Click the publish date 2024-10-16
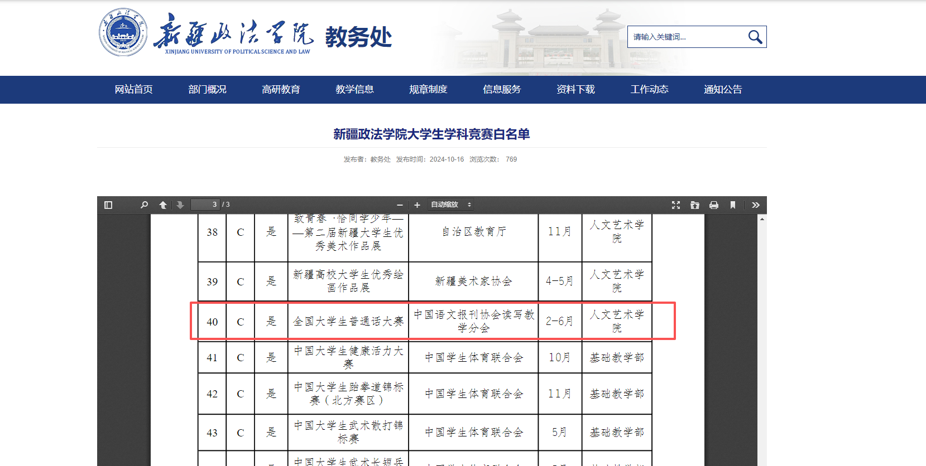Screen dimensions: 926x466 [x=447, y=159]
